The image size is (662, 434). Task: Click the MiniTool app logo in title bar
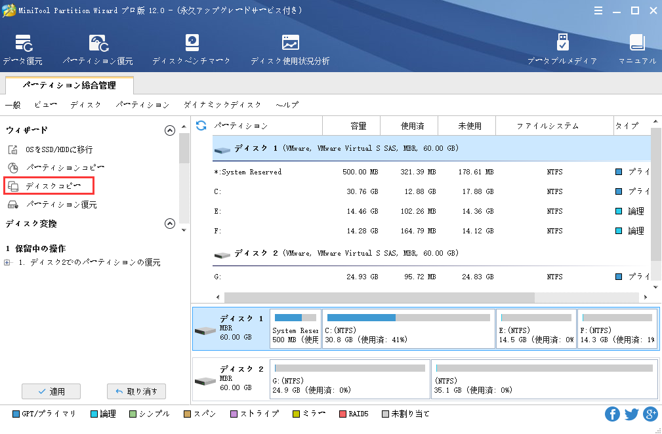pos(9,10)
